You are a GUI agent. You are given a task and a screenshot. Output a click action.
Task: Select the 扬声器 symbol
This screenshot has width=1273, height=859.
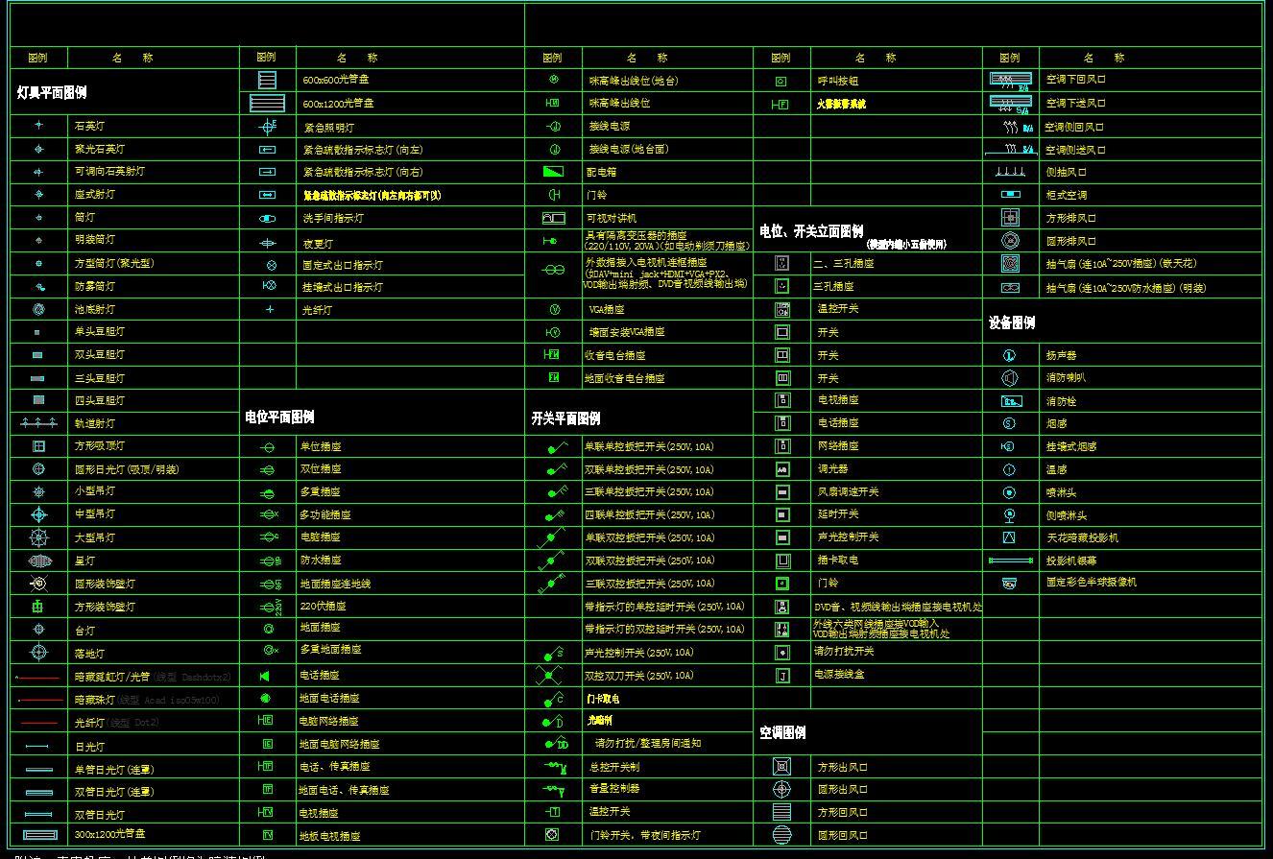coord(1009,355)
